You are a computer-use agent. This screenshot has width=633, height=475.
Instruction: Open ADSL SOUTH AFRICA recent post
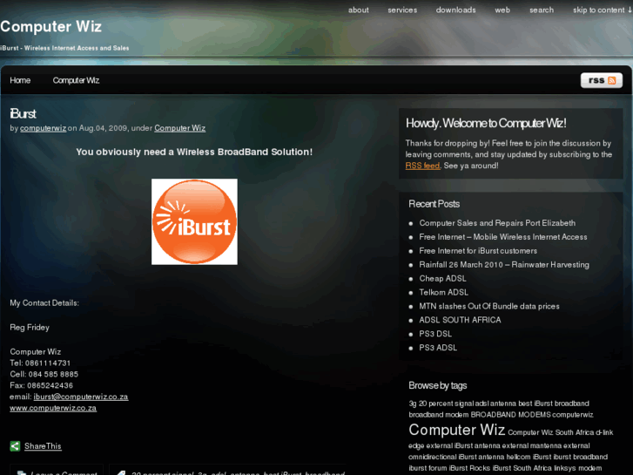pos(460,320)
